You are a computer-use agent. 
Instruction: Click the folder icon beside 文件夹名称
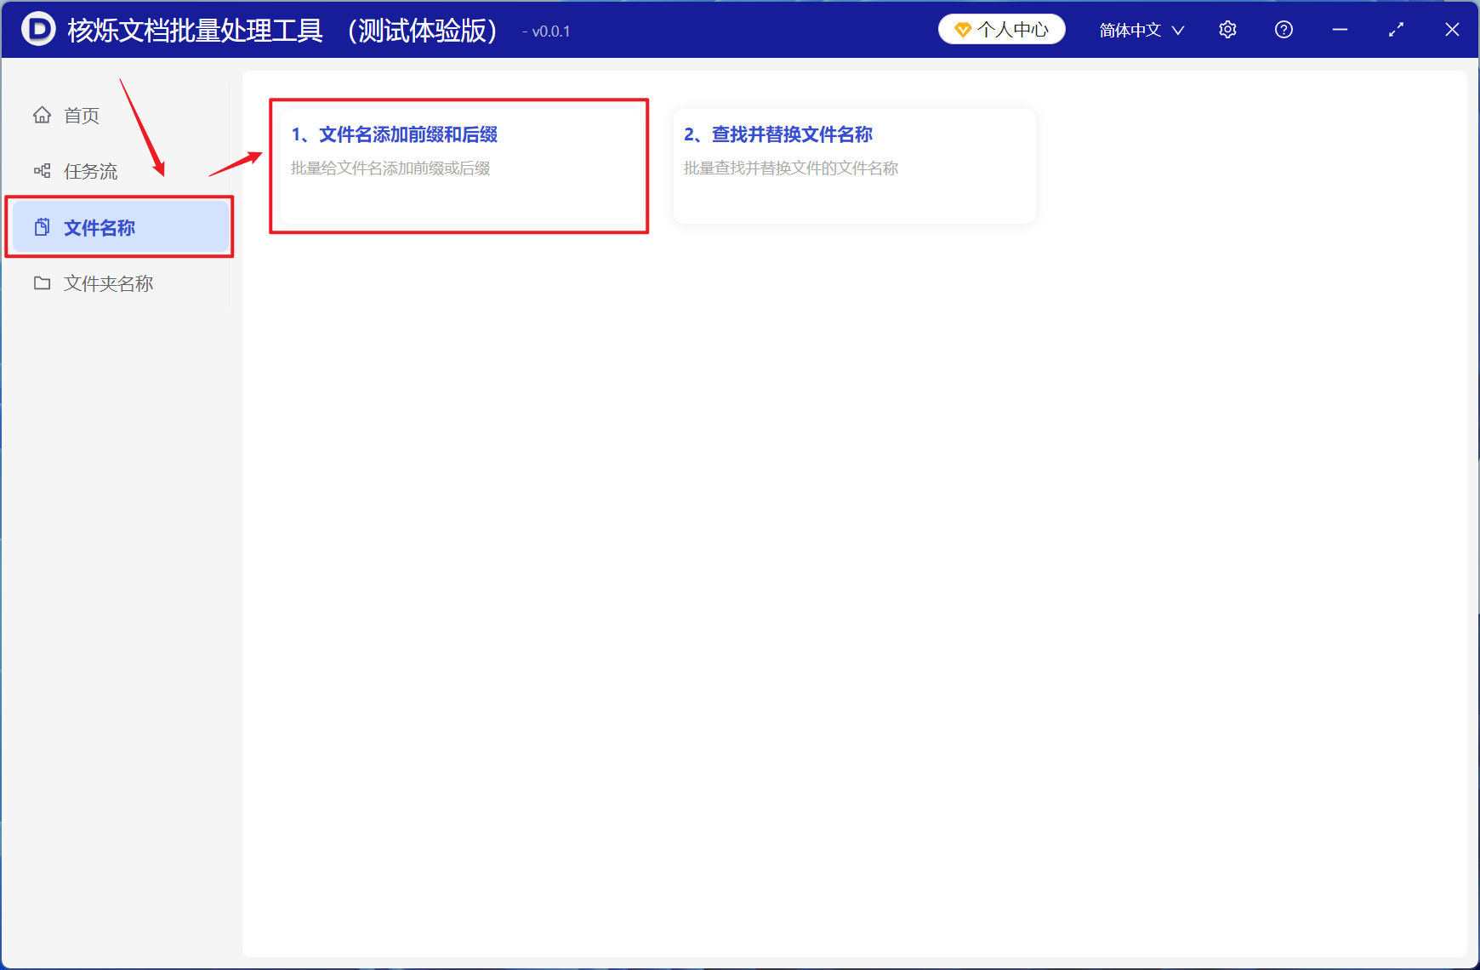(x=42, y=283)
